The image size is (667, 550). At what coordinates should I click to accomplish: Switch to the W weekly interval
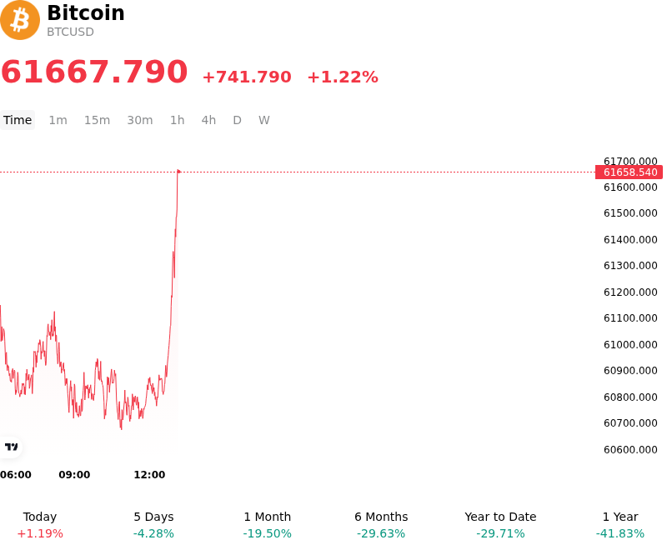(x=263, y=120)
